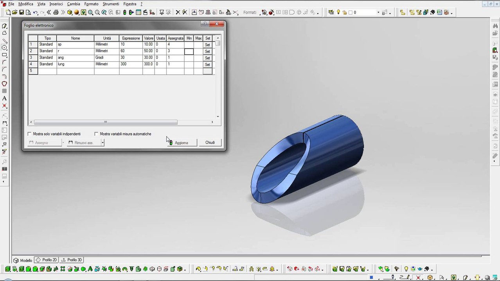500x281 pixels.
Task: Click the traffic light regenerate icon
Action: [125, 12]
